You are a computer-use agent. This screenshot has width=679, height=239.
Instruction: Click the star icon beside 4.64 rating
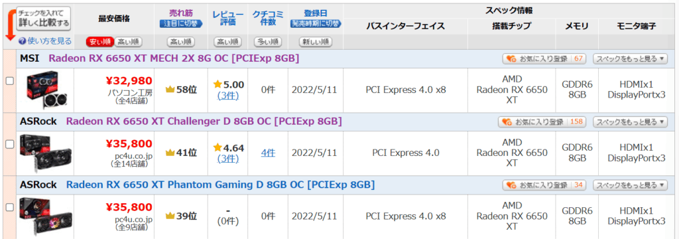pos(217,148)
